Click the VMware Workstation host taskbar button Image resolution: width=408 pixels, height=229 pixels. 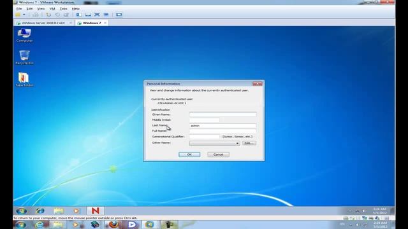[x=150, y=225]
